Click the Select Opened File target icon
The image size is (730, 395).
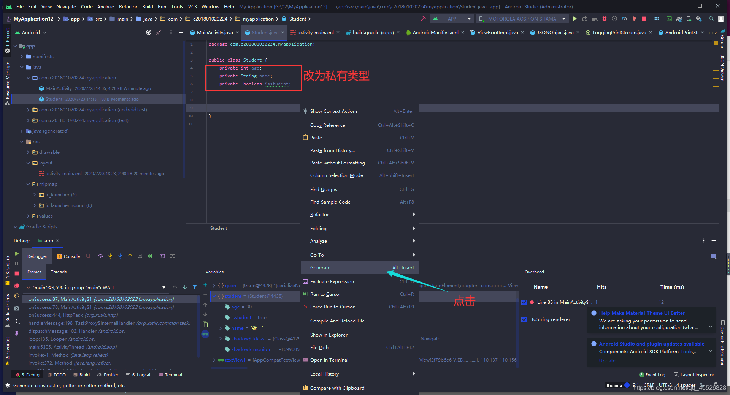point(149,32)
